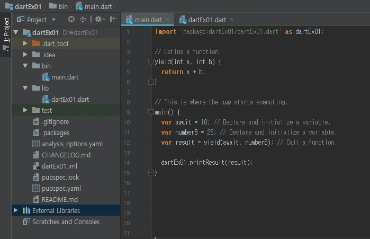Click the Collapse All icon in Project panel
The height and width of the screenshot is (239, 370).
[83, 20]
